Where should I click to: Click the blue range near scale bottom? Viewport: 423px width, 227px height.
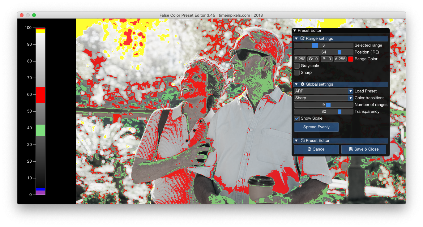click(41, 189)
